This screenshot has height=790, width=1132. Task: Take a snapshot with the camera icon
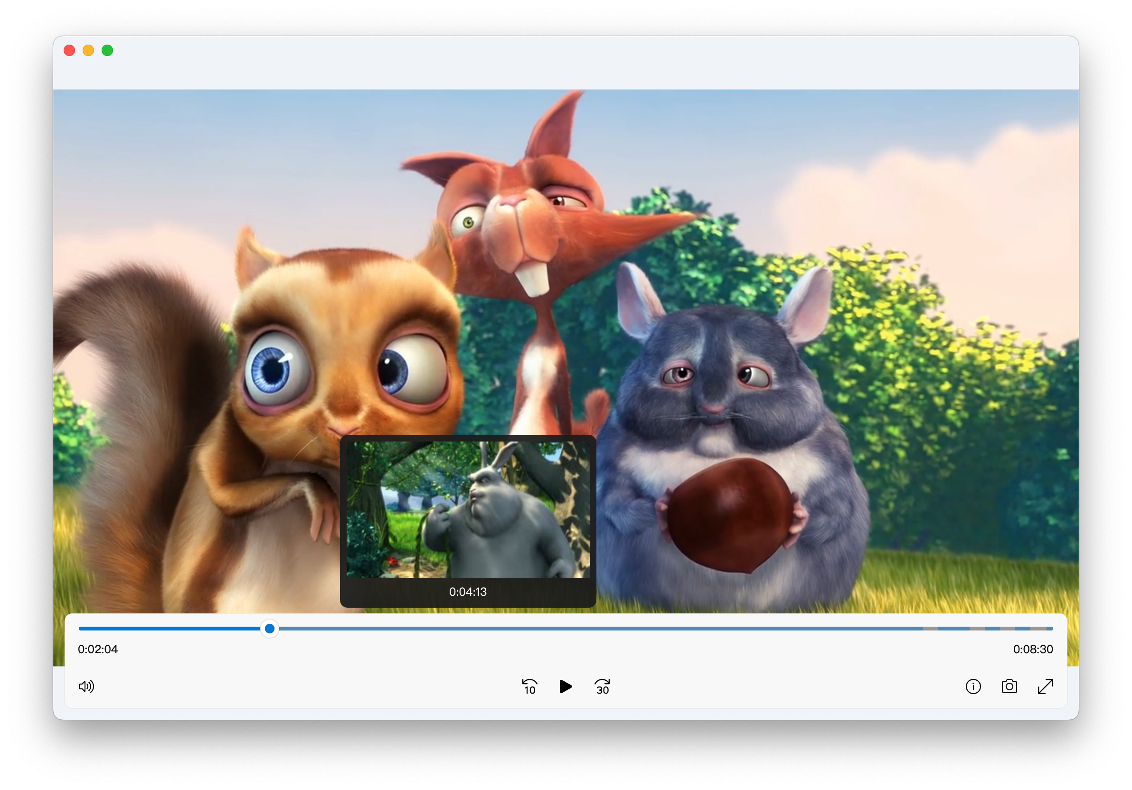(1009, 687)
